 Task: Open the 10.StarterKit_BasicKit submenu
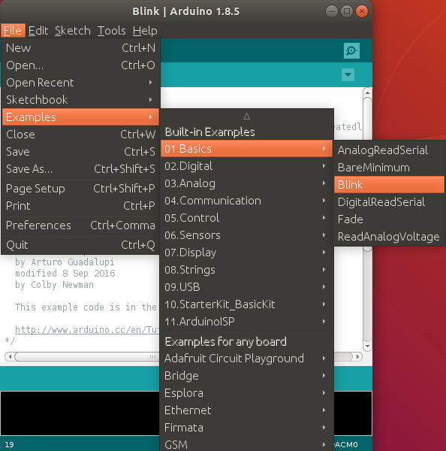246,304
